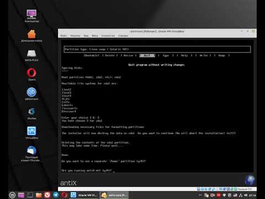Screen dimensions: 265x199
Task: Open the Устройства menu in the VirtualBox window
Action: (x=108, y=35)
